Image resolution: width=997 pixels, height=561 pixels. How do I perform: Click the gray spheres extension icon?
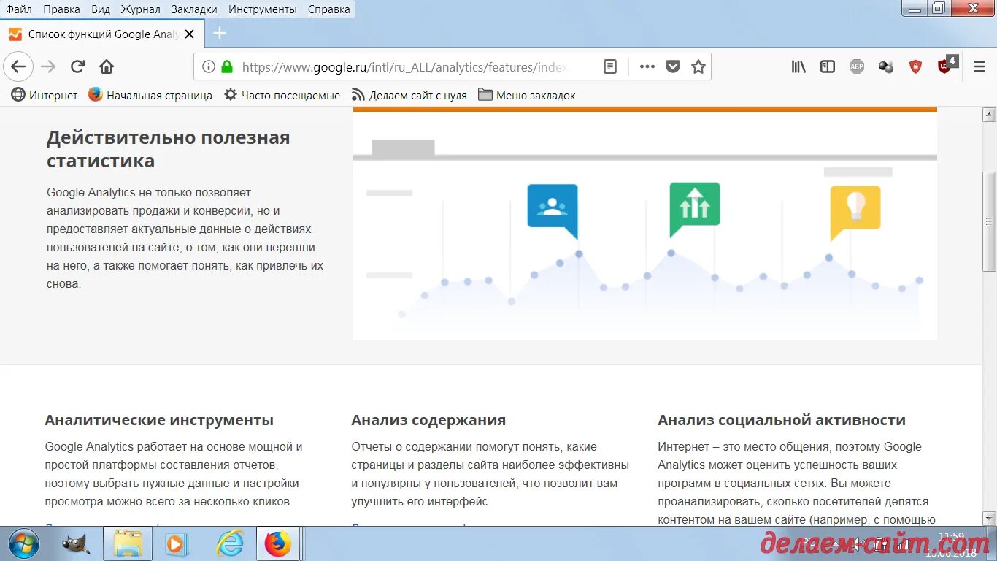point(886,66)
